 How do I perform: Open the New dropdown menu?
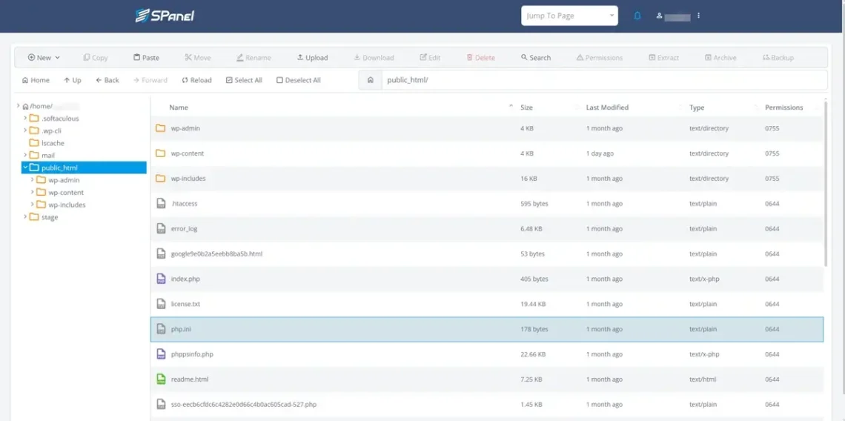pyautogui.click(x=44, y=58)
